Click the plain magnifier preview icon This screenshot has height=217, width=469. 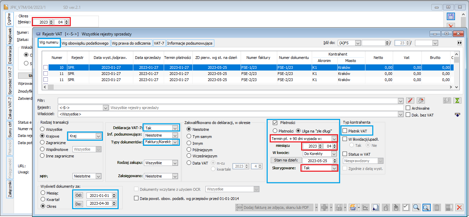(x=416, y=207)
